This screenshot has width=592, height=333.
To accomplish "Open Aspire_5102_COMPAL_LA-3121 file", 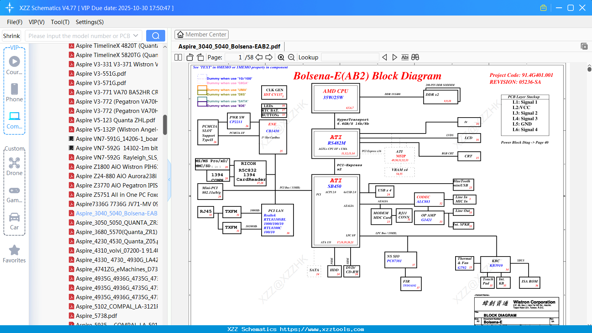I will pos(114,307).
